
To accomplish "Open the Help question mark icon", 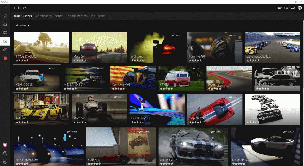I will (x=5, y=153).
